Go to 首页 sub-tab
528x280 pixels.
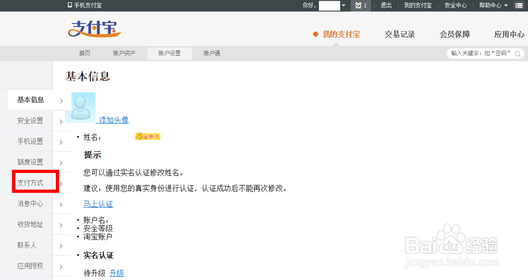[84, 53]
